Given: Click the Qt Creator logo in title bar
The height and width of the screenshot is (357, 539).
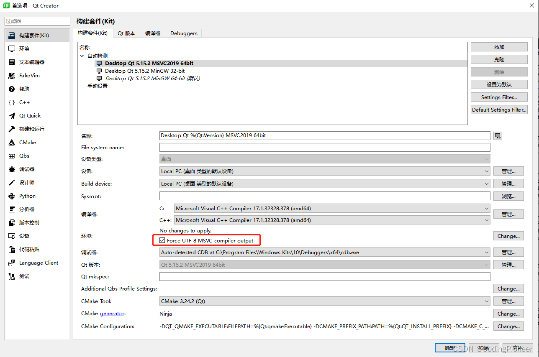Looking at the screenshot, I should click(6, 6).
